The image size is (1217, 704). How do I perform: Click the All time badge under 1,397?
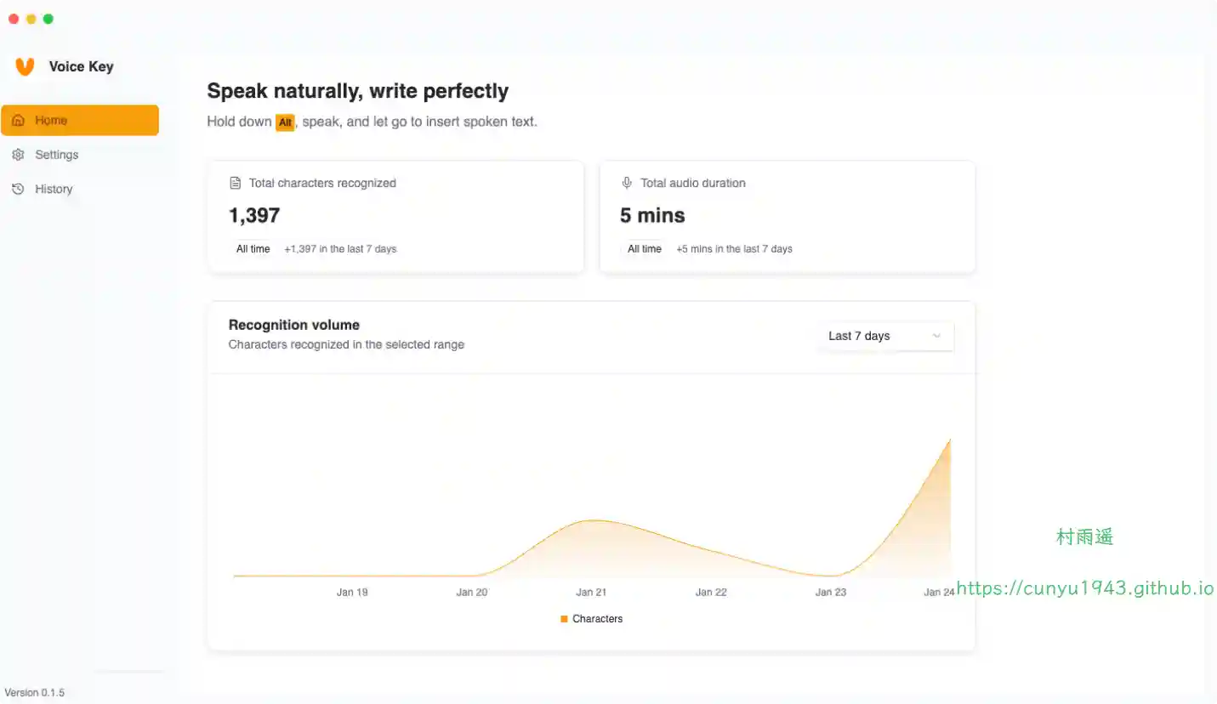point(253,249)
